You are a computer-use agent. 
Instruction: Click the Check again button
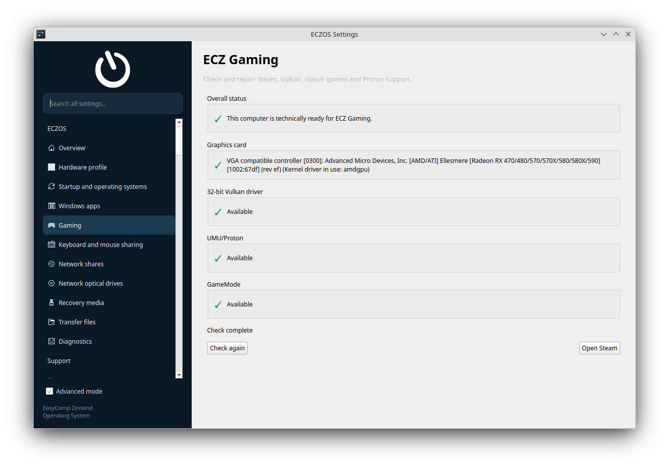coord(227,348)
